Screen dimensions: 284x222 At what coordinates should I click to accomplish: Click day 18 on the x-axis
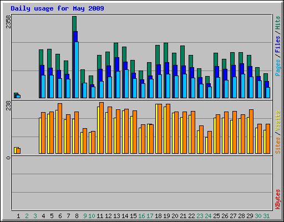point(158,216)
